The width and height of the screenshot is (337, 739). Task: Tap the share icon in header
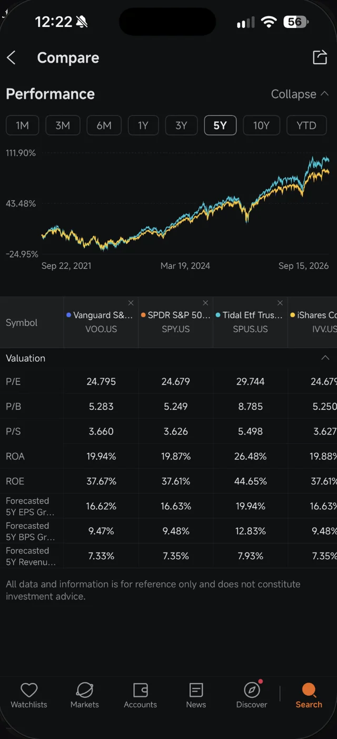[320, 57]
